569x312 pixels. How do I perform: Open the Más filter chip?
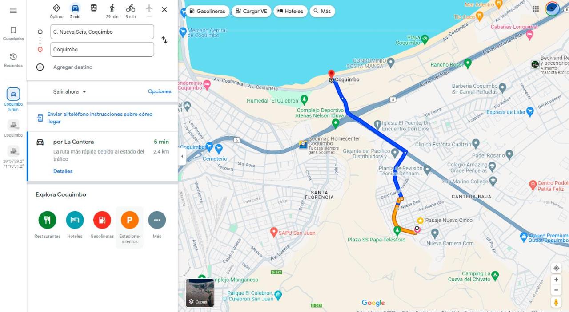pos(322,11)
